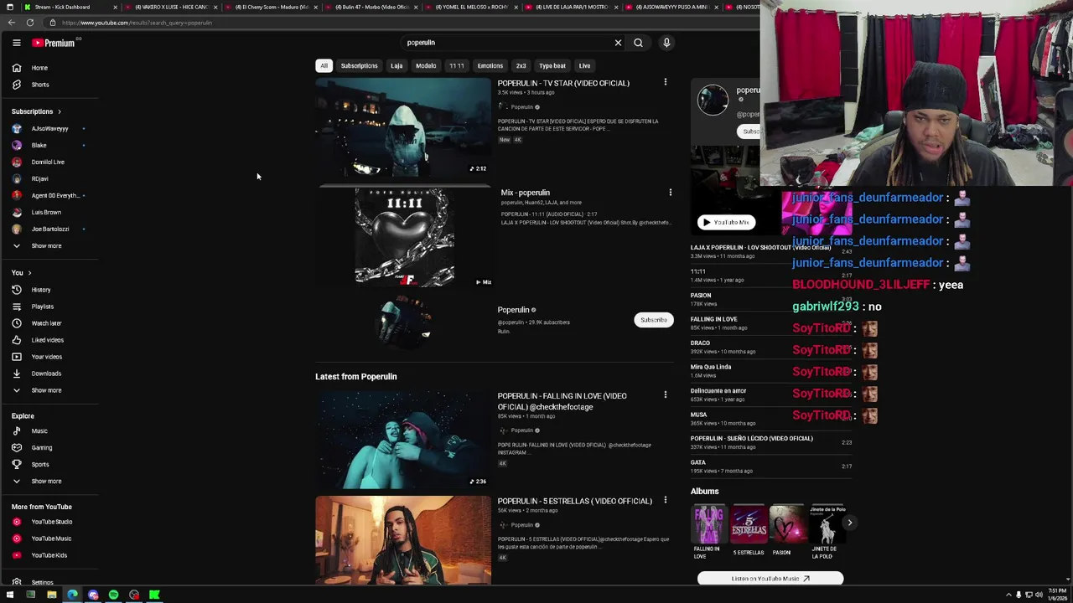Switch to the Bulin 47 - Morbo browser tab
1073x603 pixels.
(x=371, y=7)
